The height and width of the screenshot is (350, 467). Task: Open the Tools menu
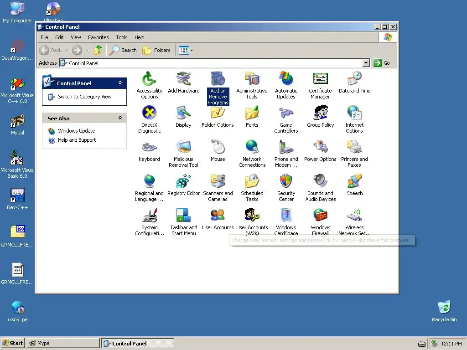tap(121, 37)
